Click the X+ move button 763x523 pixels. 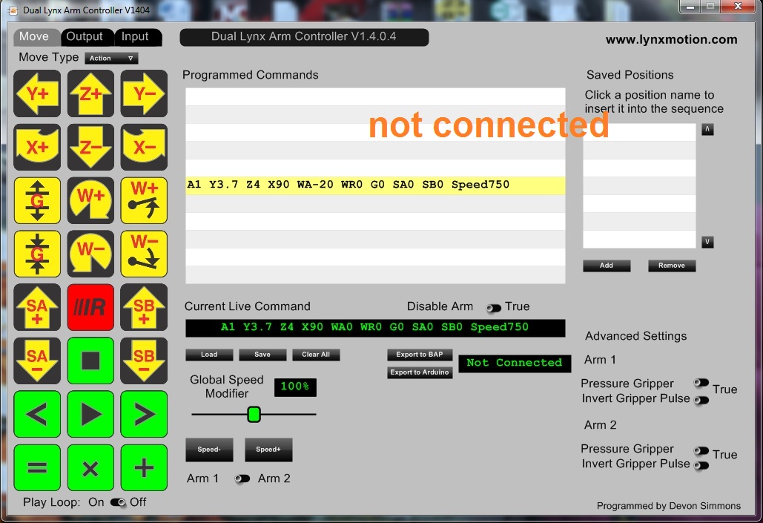point(38,147)
